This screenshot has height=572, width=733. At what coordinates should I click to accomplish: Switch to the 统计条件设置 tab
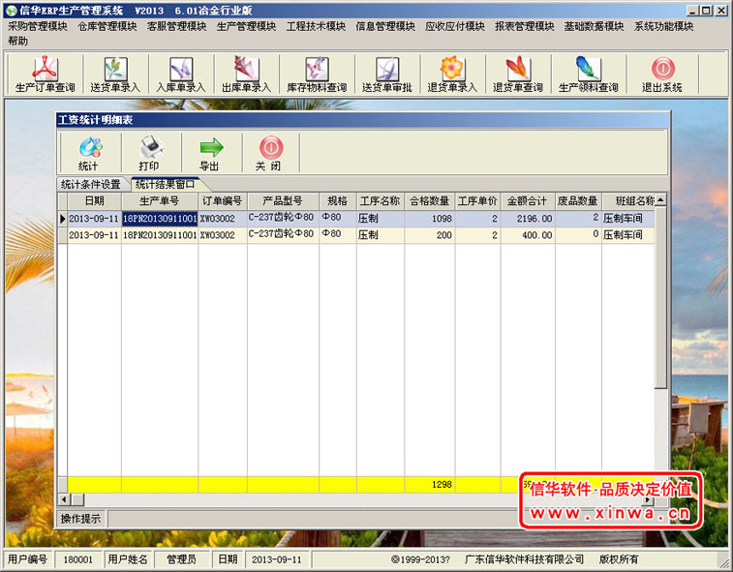coord(91,184)
